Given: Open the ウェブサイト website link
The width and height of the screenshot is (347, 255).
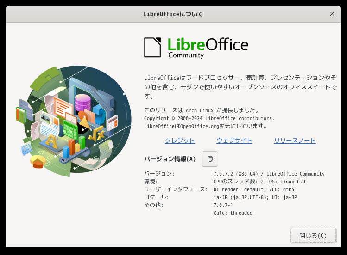Looking at the screenshot, I should [x=234, y=140].
